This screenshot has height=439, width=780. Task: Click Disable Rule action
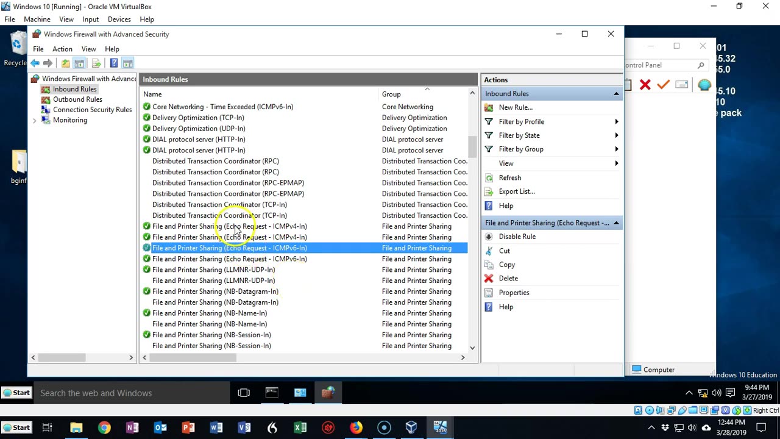[x=517, y=237]
